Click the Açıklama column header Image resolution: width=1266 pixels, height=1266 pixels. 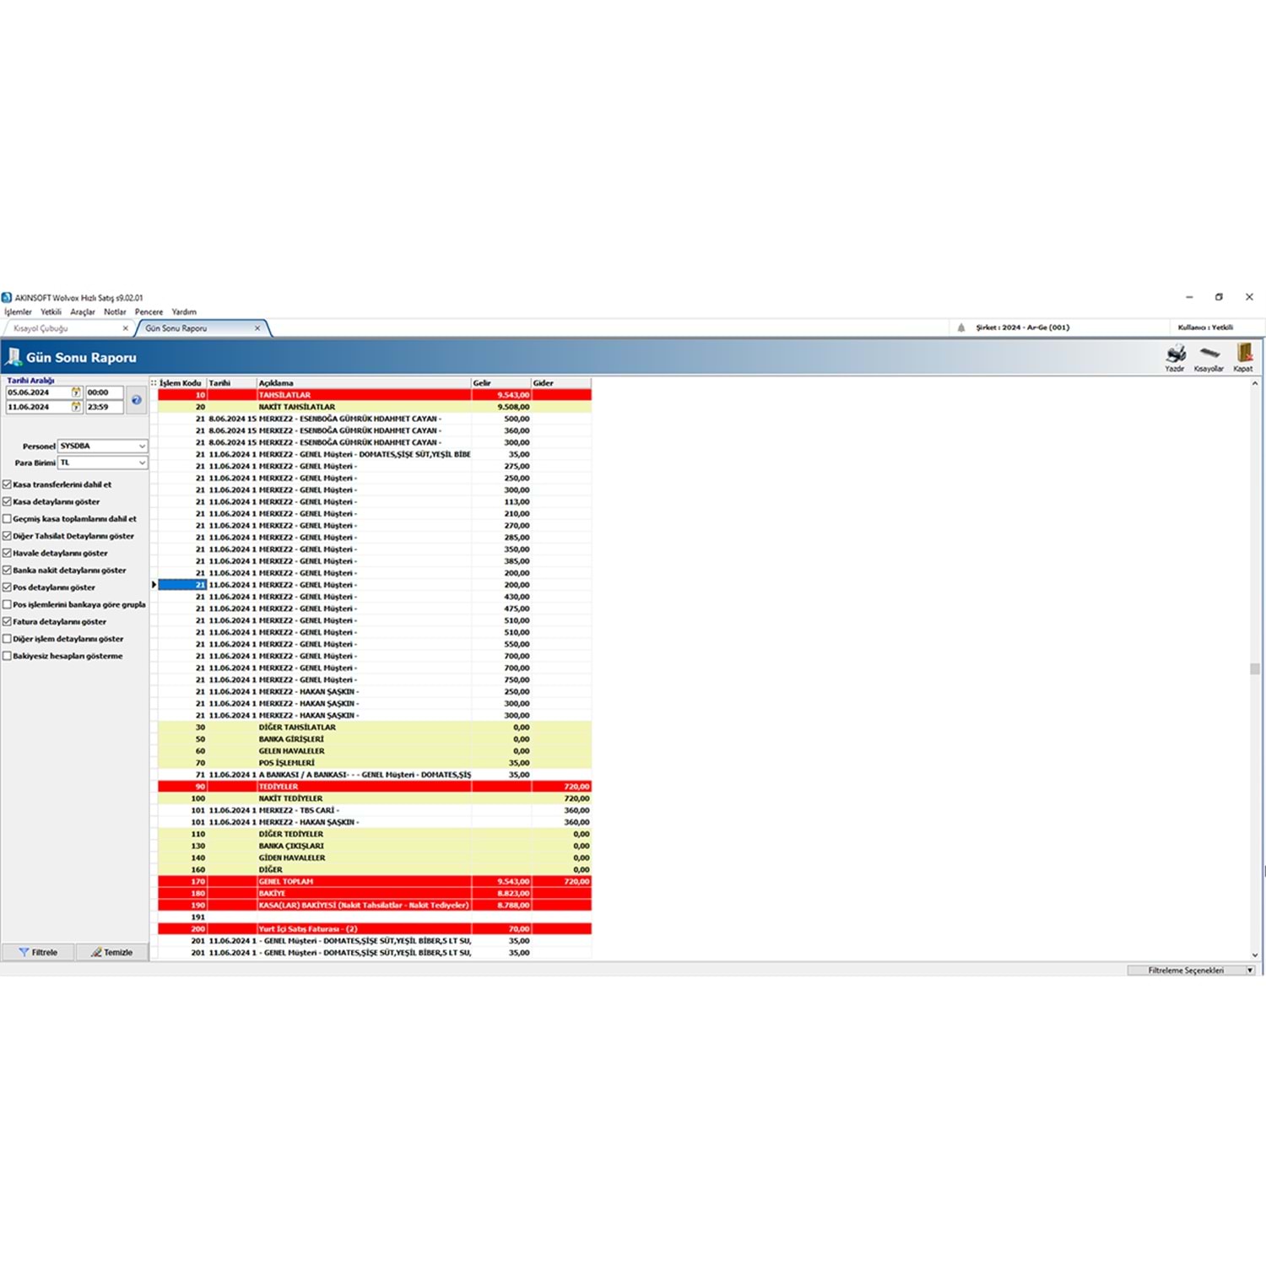coord(364,382)
